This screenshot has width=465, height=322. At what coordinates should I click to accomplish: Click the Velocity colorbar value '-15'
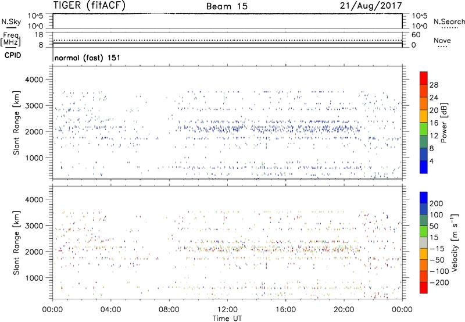coord(437,249)
